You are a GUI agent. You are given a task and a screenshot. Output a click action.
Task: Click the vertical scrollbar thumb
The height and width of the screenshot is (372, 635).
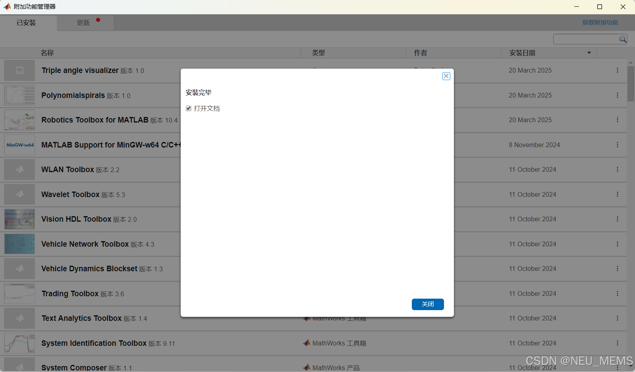631,84
